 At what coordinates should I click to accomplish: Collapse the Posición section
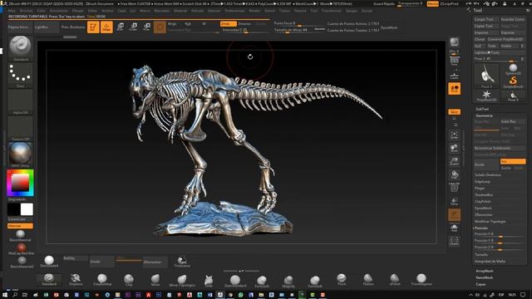click(x=481, y=228)
